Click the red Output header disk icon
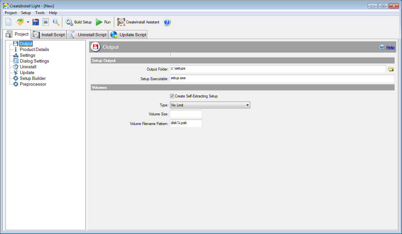402x234 pixels. pos(96,47)
